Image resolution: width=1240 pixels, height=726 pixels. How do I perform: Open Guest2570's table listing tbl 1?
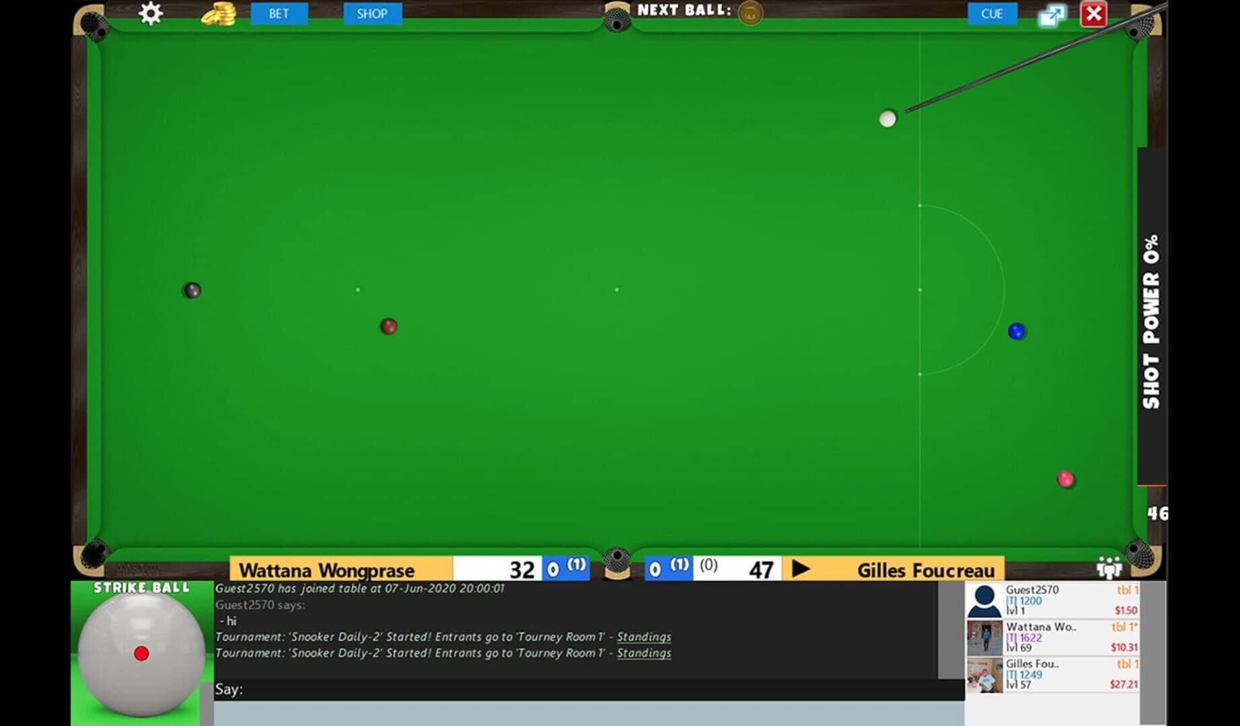[x=1126, y=590]
